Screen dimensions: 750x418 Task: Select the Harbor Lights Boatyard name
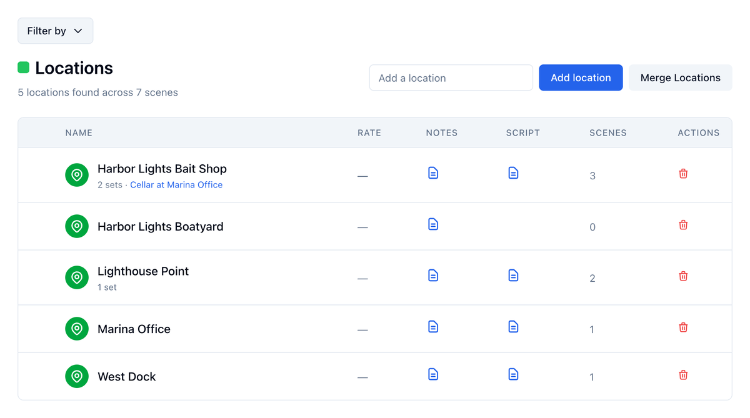coord(160,226)
